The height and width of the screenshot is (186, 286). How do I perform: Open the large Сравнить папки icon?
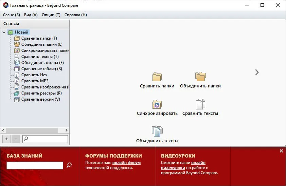157,77
